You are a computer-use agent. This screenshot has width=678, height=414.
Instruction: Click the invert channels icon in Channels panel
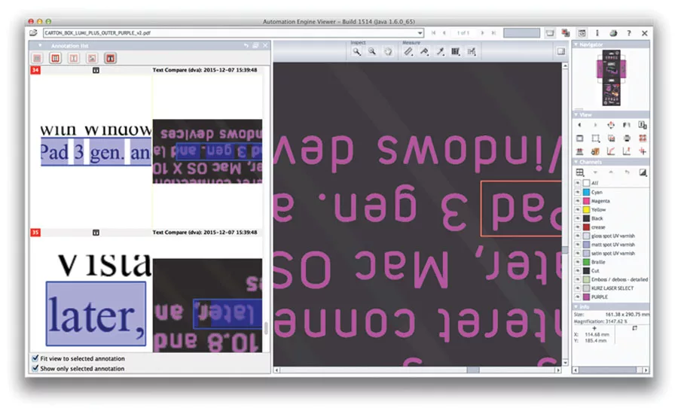tap(643, 172)
